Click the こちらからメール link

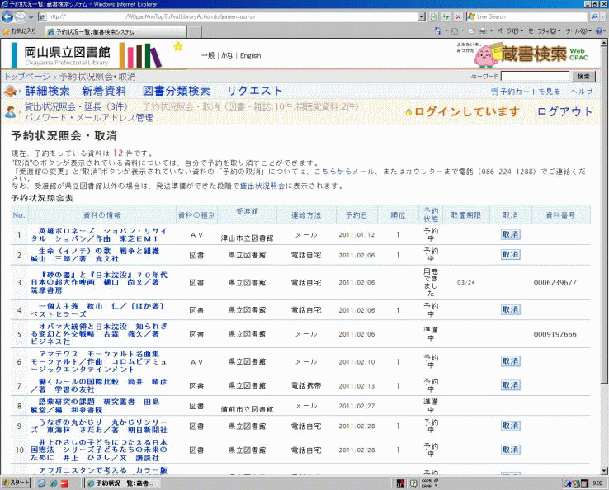coord(344,172)
